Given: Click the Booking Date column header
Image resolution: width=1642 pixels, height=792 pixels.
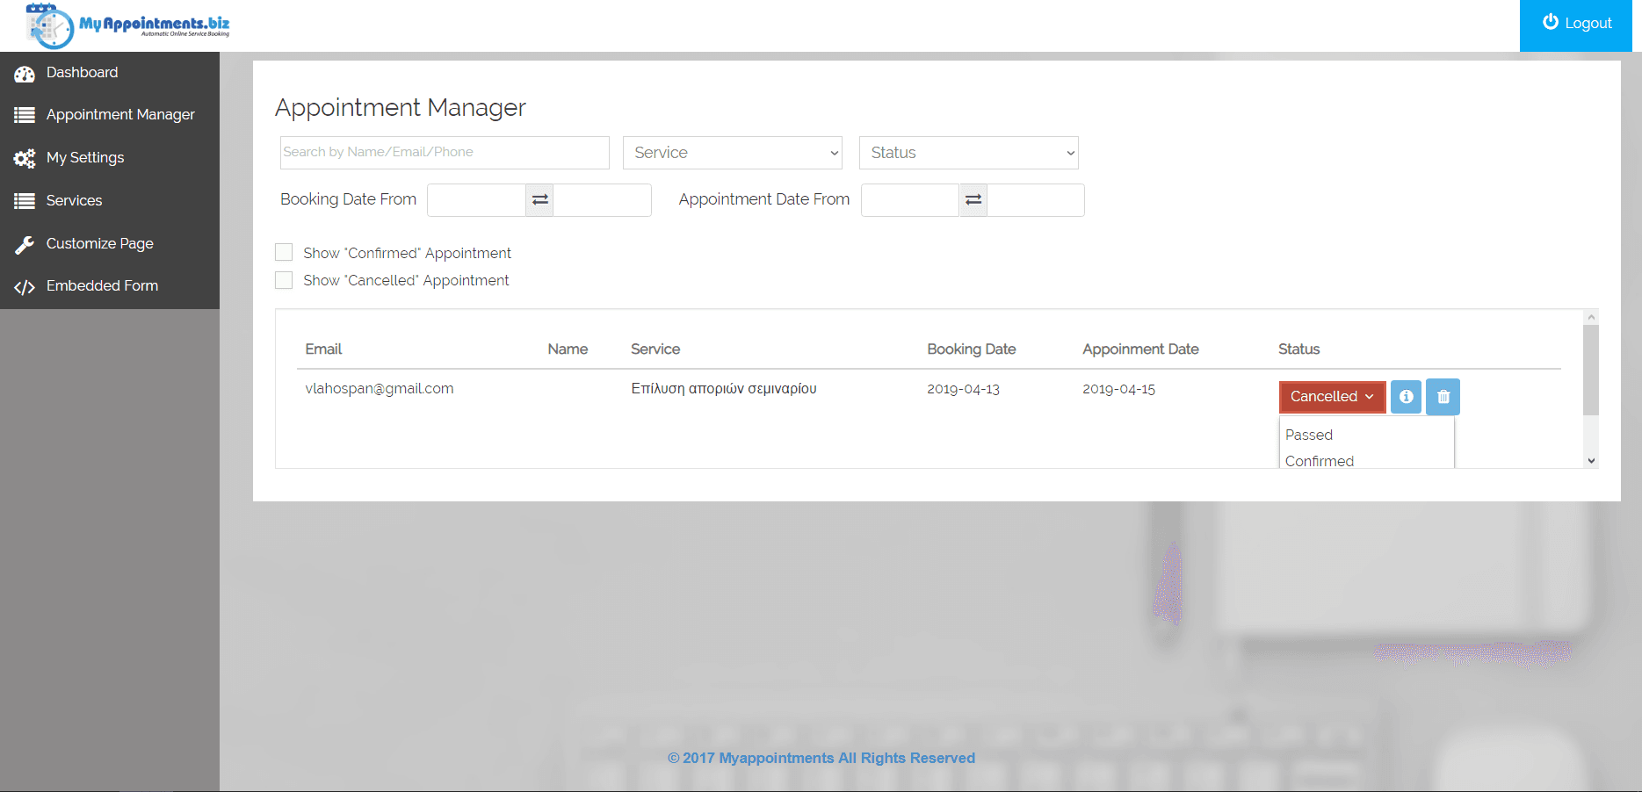Looking at the screenshot, I should [972, 349].
